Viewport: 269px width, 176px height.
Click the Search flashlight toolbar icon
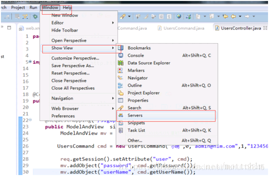point(123,16)
